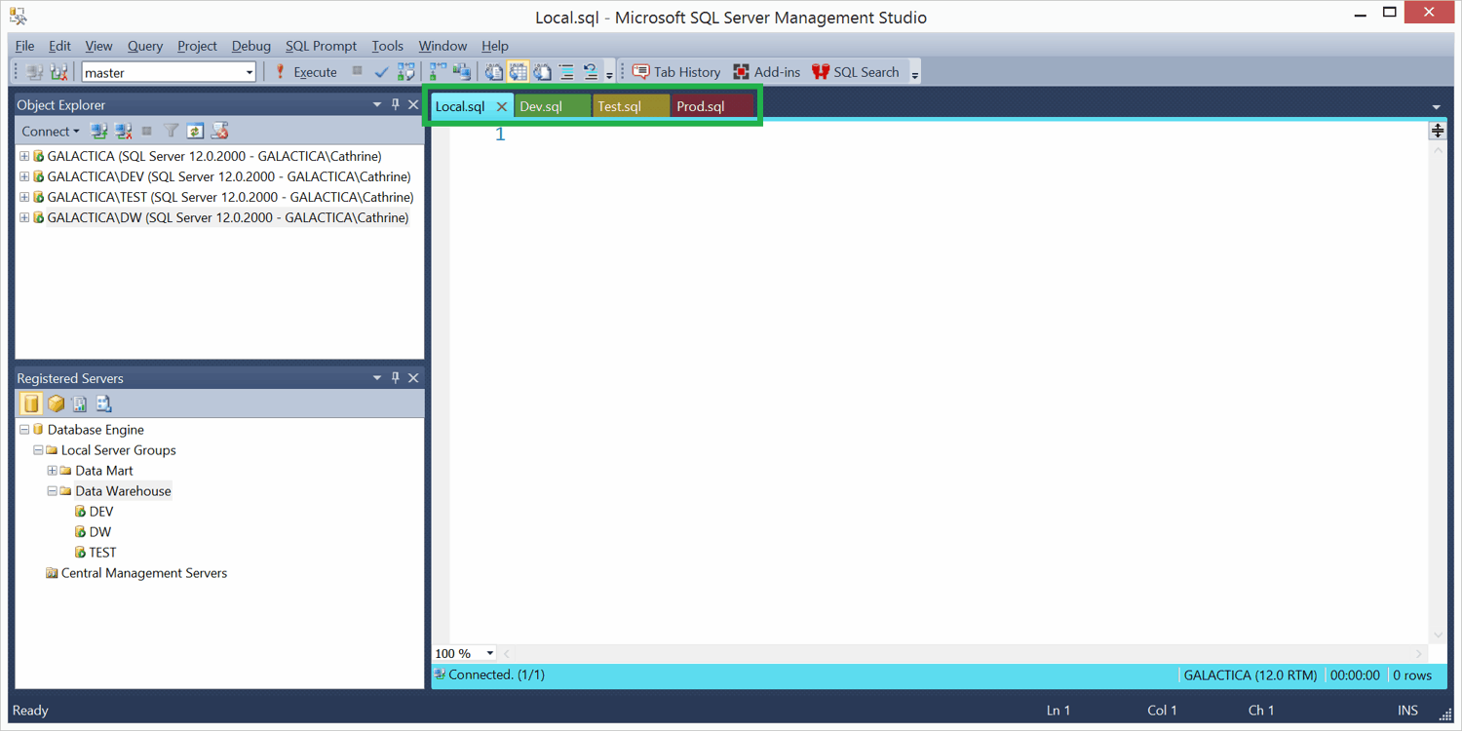The height and width of the screenshot is (731, 1462).
Task: Collapse the Local Server Groups node
Action: [x=38, y=450]
